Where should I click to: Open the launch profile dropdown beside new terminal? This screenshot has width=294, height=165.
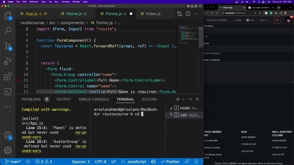click(183, 99)
